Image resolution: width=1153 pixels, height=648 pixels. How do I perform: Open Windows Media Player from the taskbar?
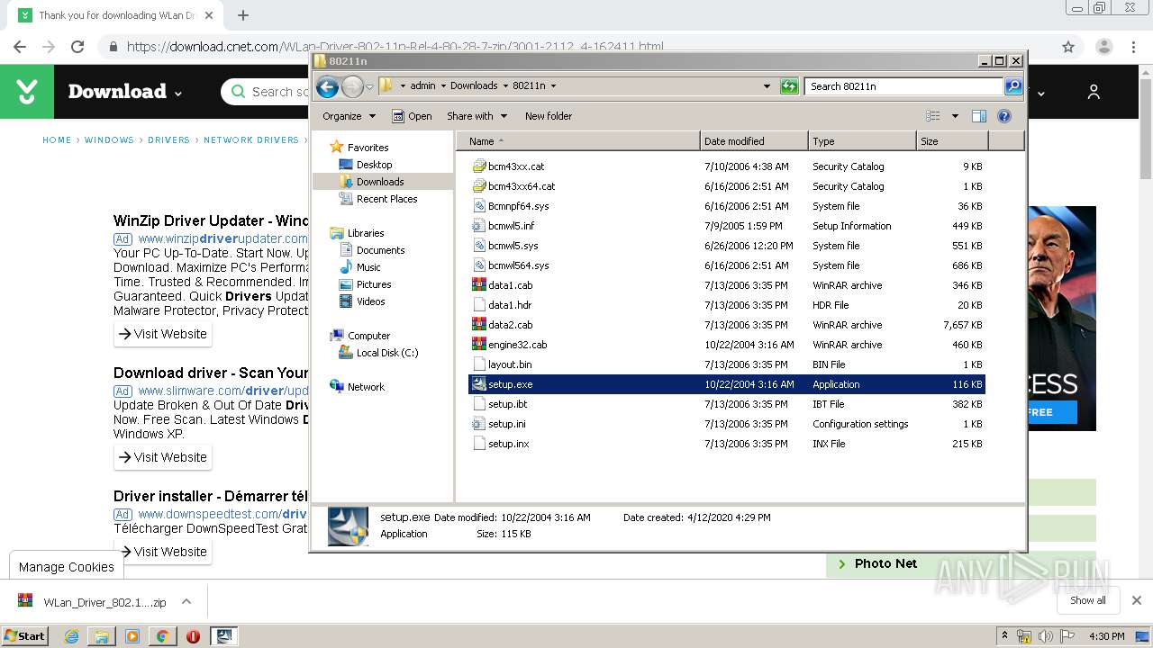point(132,636)
